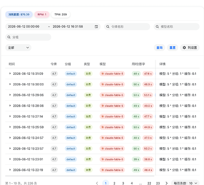The height and width of the screenshot is (185, 204).
Task: Click the 49.0 s first-token time badge
Action: (x=148, y=106)
